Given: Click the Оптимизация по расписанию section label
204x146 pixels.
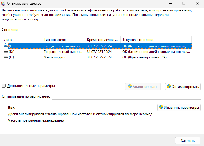Looking at the screenshot, I should [x=26, y=96].
